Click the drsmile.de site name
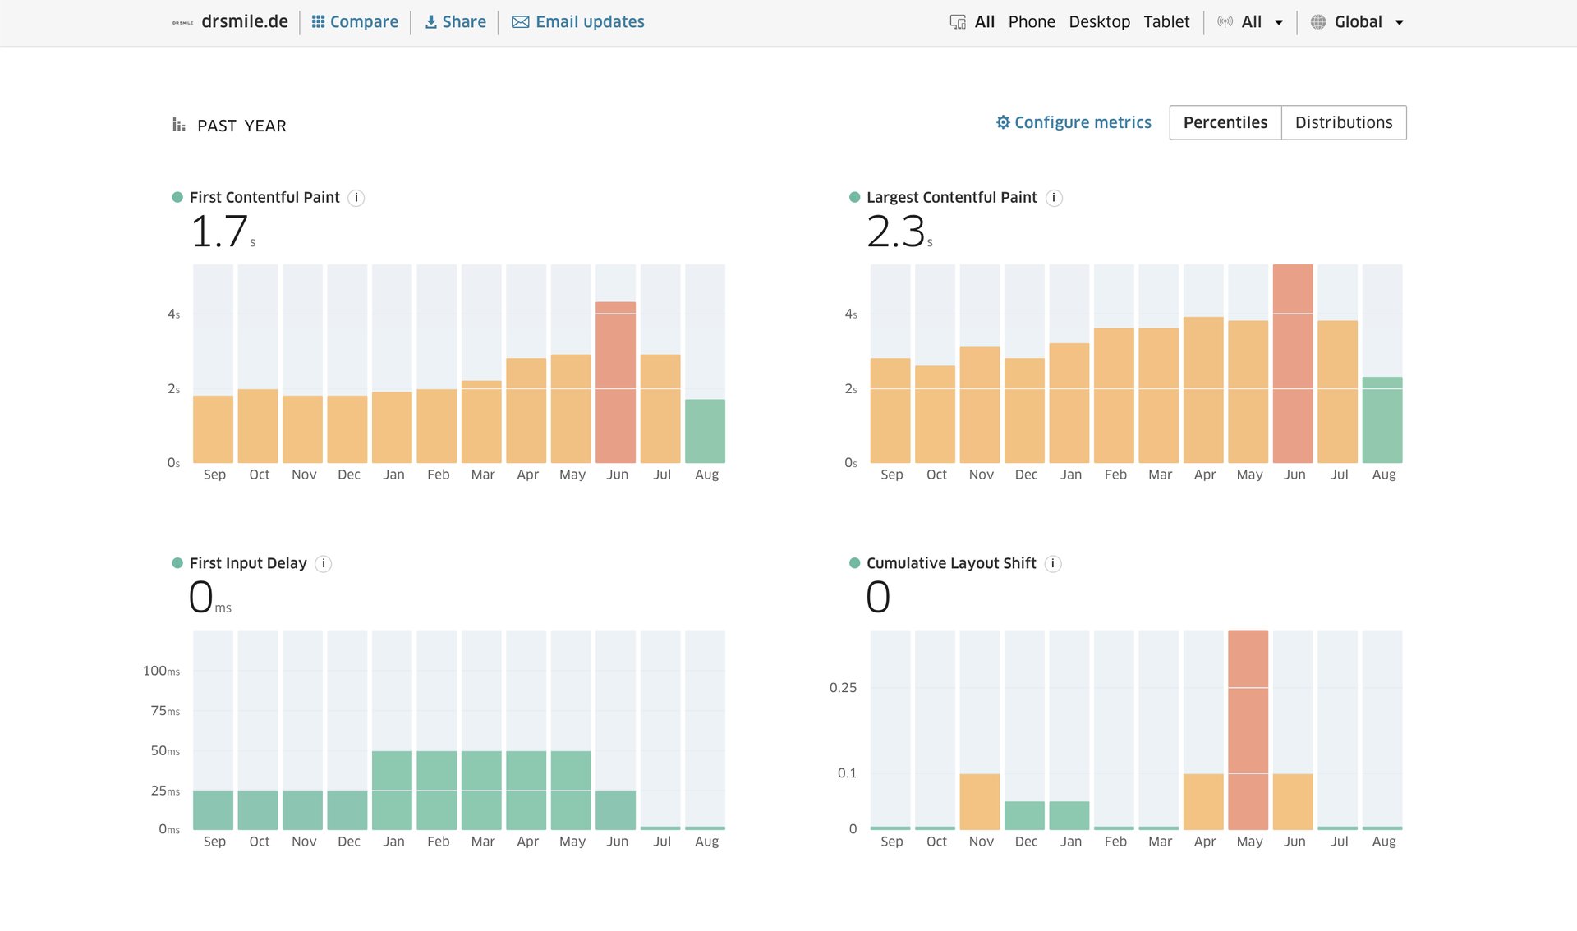This screenshot has height=931, width=1577. pos(245,22)
